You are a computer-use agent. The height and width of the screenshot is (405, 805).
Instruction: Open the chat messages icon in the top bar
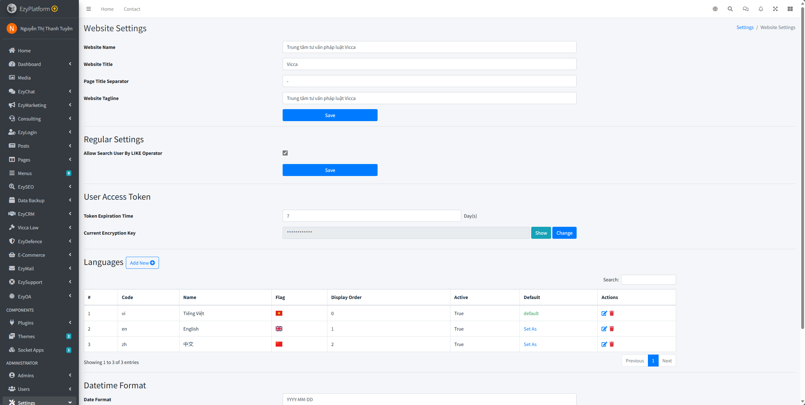746,9
